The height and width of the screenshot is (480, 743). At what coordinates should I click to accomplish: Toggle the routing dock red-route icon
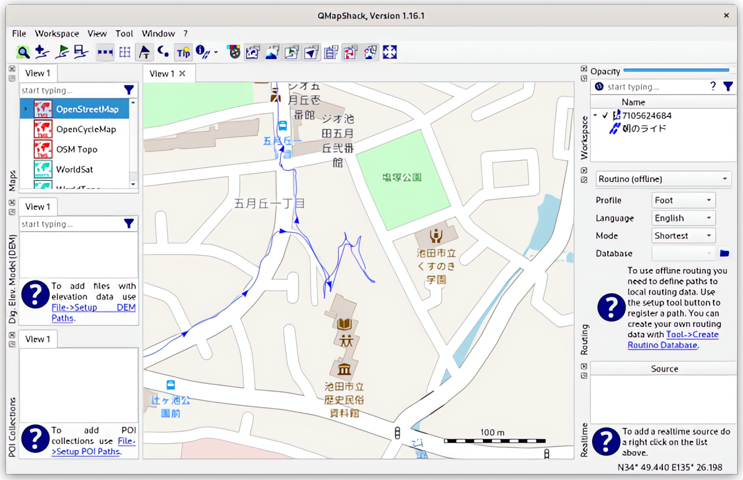click(x=350, y=52)
